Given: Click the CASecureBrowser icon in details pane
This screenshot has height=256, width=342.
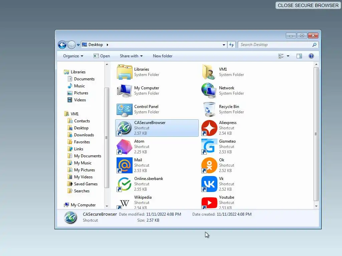Looking at the screenshot, I should click(x=70, y=217).
